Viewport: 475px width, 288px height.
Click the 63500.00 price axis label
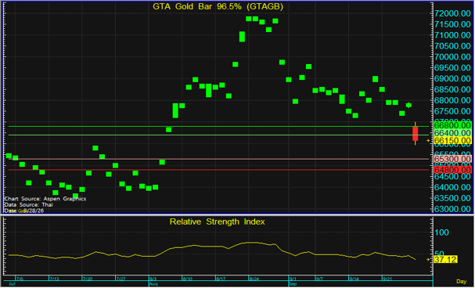click(452, 198)
